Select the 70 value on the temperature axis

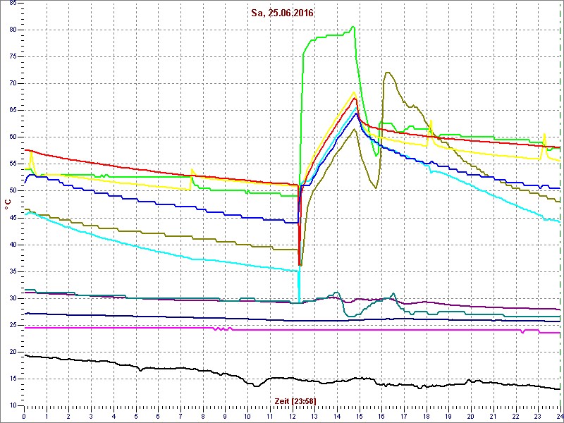tap(12, 83)
